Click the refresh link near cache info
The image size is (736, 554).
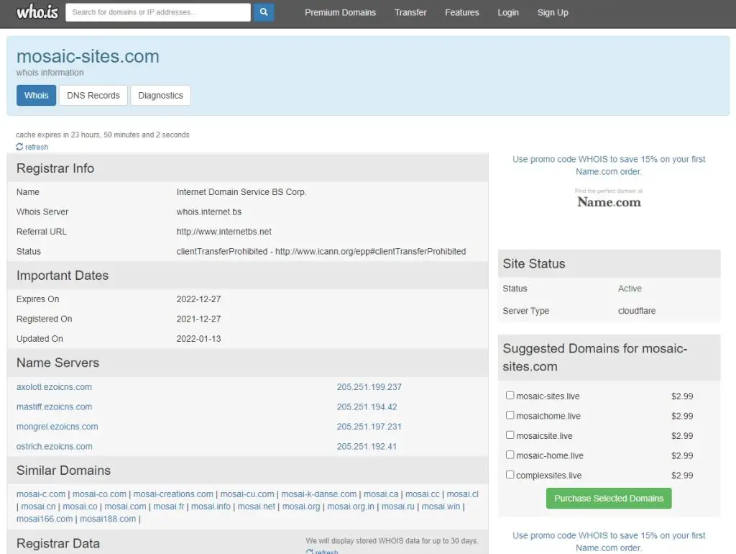click(37, 147)
